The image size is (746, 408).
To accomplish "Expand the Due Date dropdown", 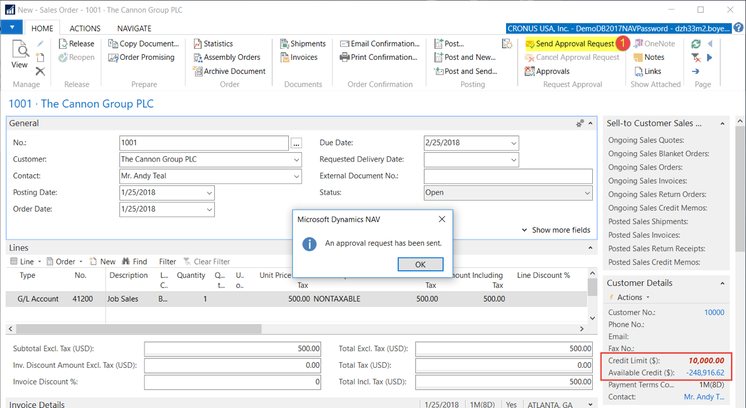I will [x=513, y=143].
